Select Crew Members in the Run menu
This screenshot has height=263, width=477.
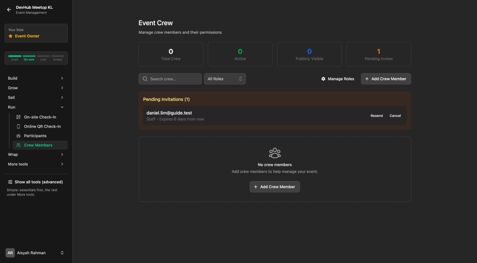coord(40,145)
